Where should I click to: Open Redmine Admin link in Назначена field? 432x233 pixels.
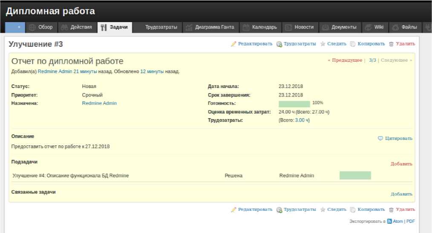[99, 103]
